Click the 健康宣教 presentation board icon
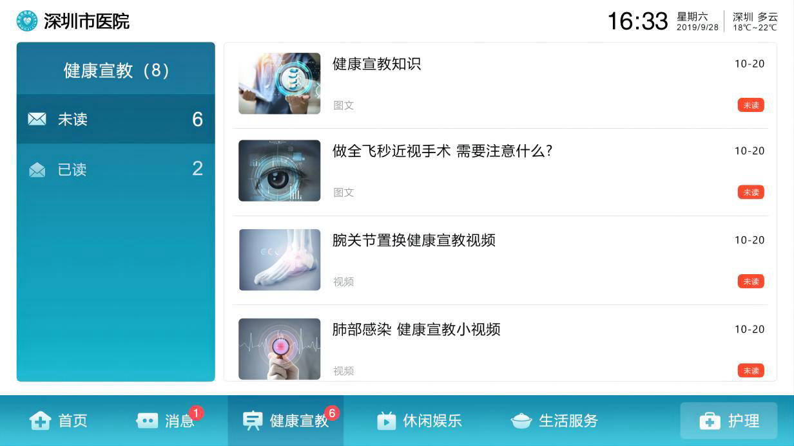794x446 pixels. pos(252,421)
